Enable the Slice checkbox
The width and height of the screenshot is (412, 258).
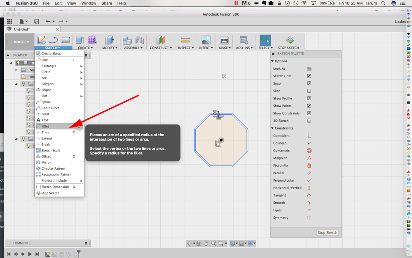[x=309, y=91]
